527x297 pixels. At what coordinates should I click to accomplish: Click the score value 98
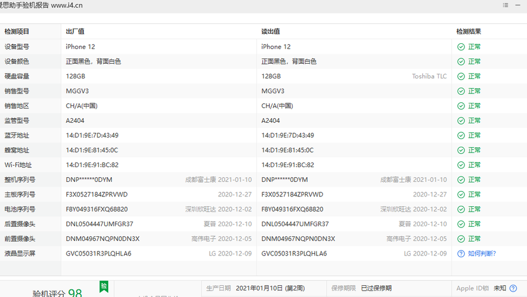point(75,293)
